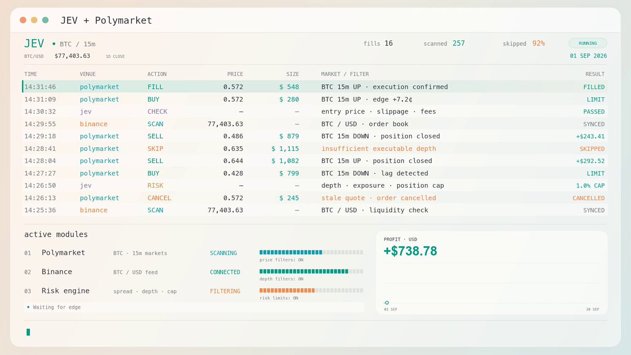Click the FILLED result

click(594, 87)
